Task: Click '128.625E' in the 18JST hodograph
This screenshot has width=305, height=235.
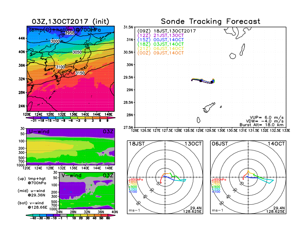Action: coord(192,212)
